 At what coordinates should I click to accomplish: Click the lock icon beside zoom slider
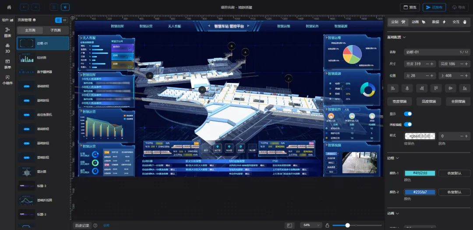327,225
